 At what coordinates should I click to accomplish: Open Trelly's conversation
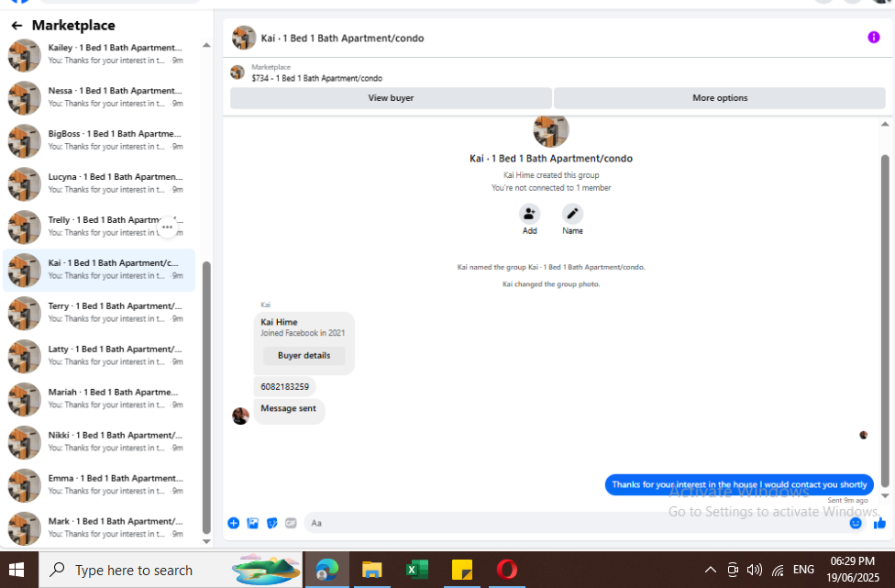pyautogui.click(x=99, y=227)
